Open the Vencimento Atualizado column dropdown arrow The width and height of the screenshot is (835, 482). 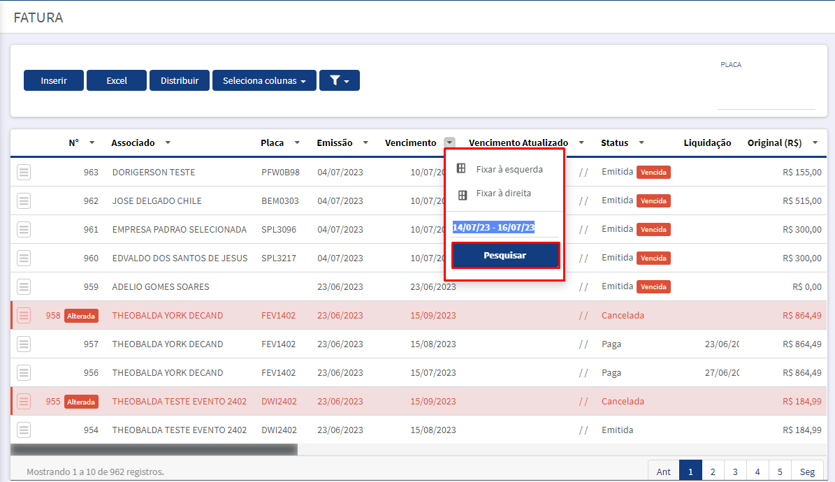pyautogui.click(x=581, y=143)
